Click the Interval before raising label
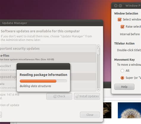 tap(130, 34)
